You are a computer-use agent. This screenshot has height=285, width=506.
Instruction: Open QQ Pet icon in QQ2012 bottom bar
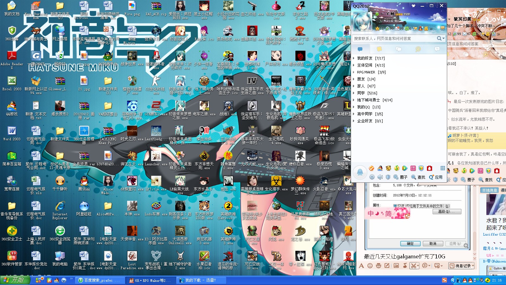388,168
